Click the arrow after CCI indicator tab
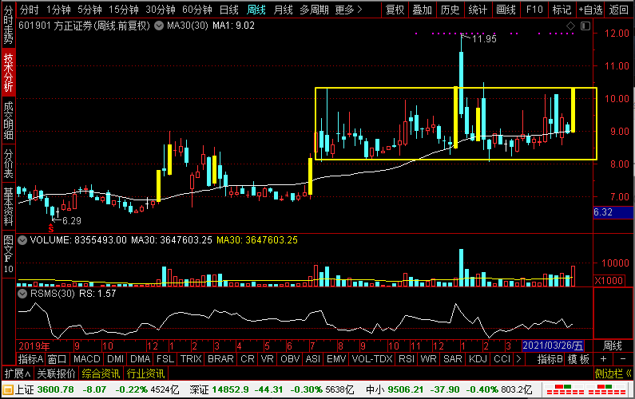635x399 pixels. [x=518, y=359]
